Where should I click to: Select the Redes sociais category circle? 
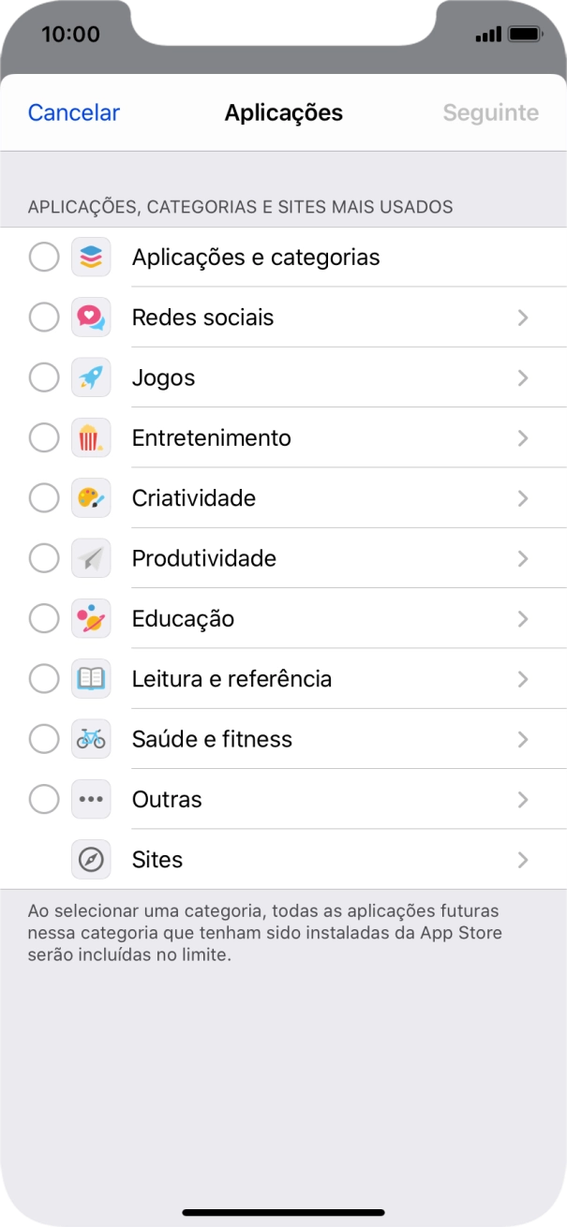[44, 318]
